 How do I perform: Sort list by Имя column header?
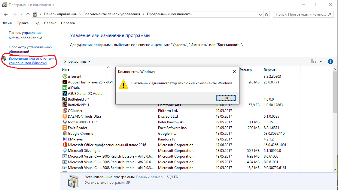(x=65, y=70)
